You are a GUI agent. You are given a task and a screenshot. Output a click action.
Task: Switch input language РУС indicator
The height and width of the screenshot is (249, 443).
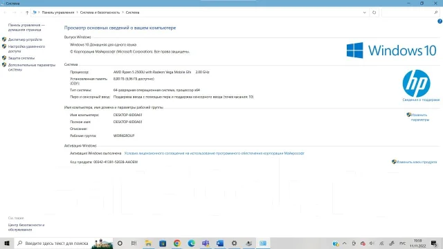tap(402, 243)
